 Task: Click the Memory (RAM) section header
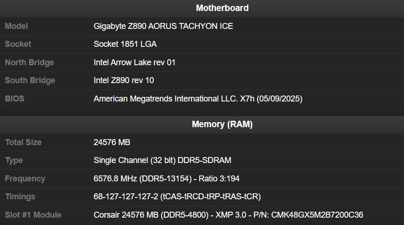click(222, 124)
